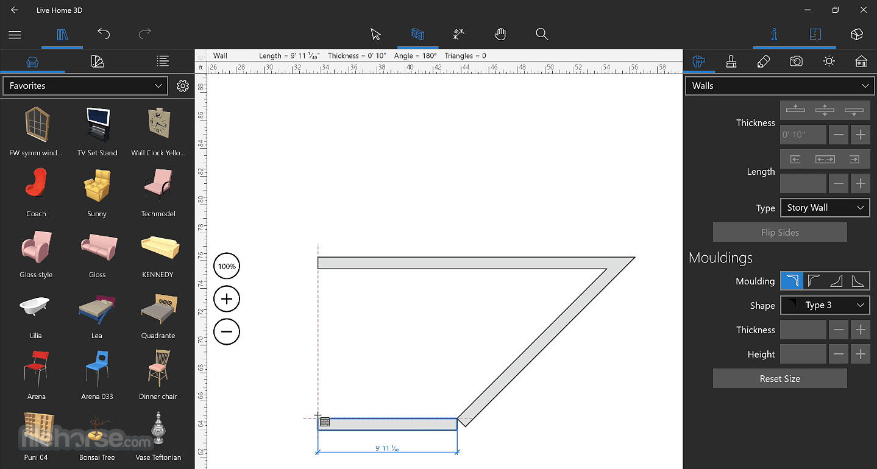This screenshot has height=469, width=877.
Task: Set length anchor to both-directions arrow
Action: [x=825, y=159]
